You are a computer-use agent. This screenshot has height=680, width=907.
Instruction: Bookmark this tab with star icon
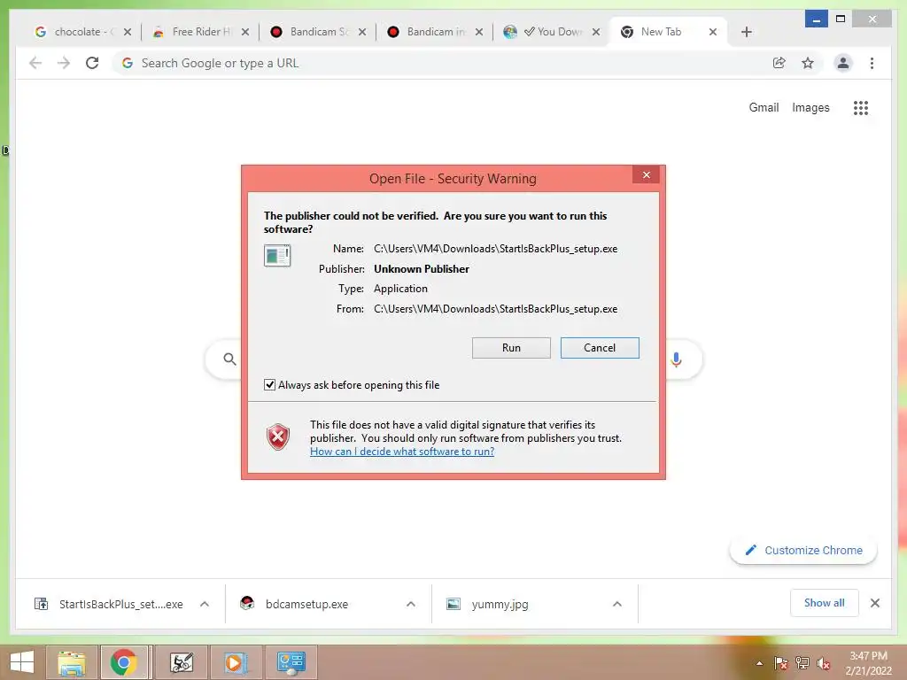pyautogui.click(x=808, y=63)
